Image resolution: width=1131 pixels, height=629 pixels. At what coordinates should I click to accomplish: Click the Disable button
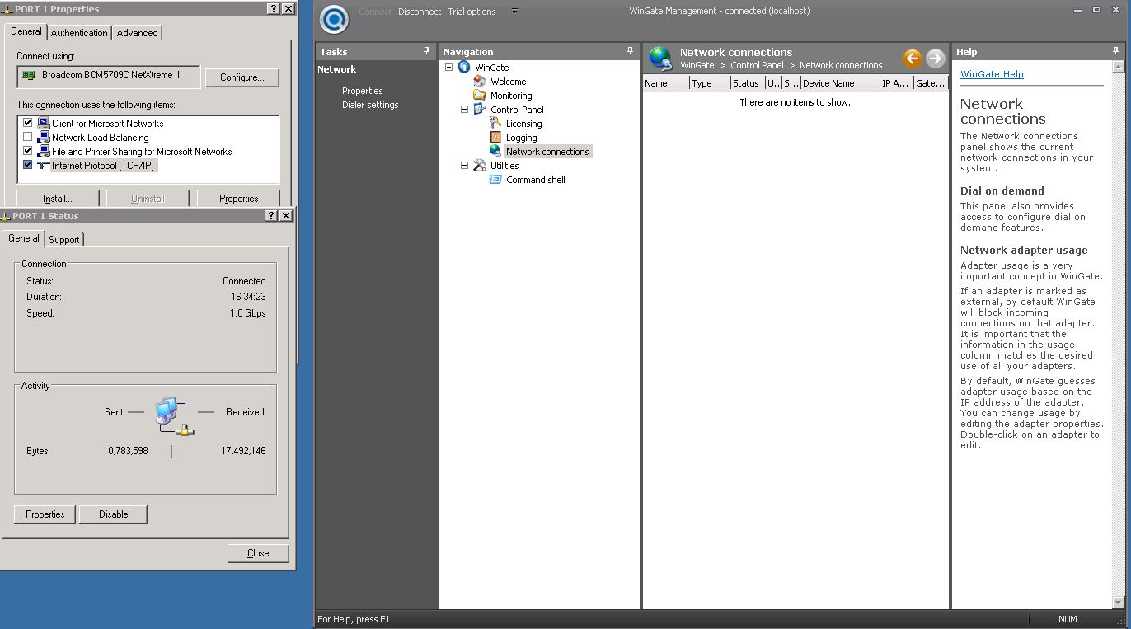tap(114, 514)
